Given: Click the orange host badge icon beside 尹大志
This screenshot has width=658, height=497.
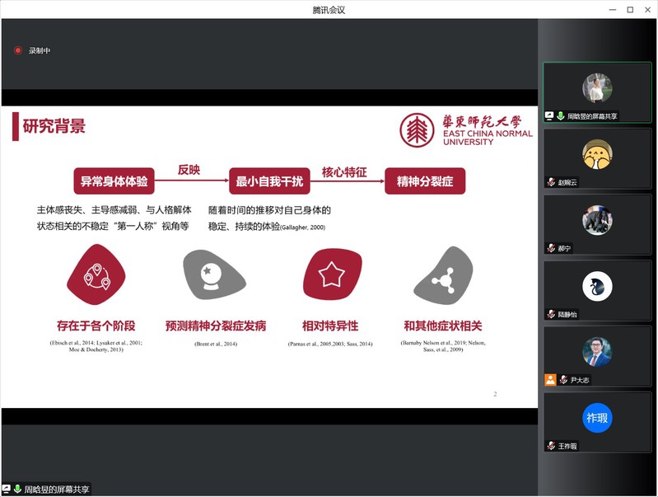Looking at the screenshot, I should pyautogui.click(x=550, y=380).
